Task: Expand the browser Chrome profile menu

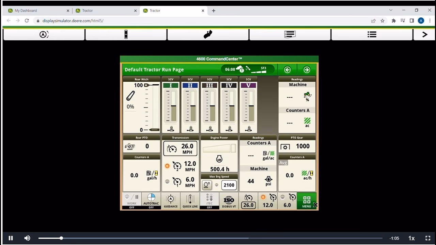Action: [421, 20]
